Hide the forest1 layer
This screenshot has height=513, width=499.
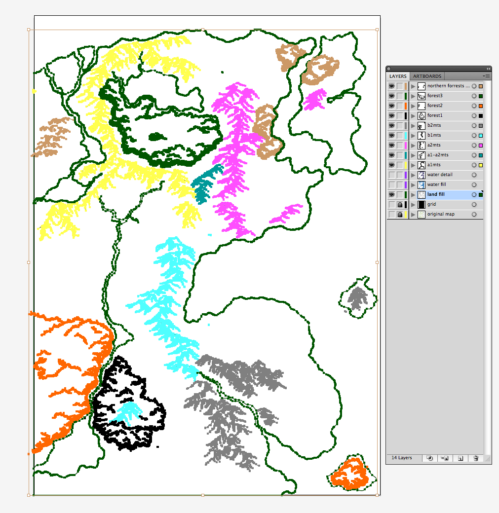tap(391, 115)
